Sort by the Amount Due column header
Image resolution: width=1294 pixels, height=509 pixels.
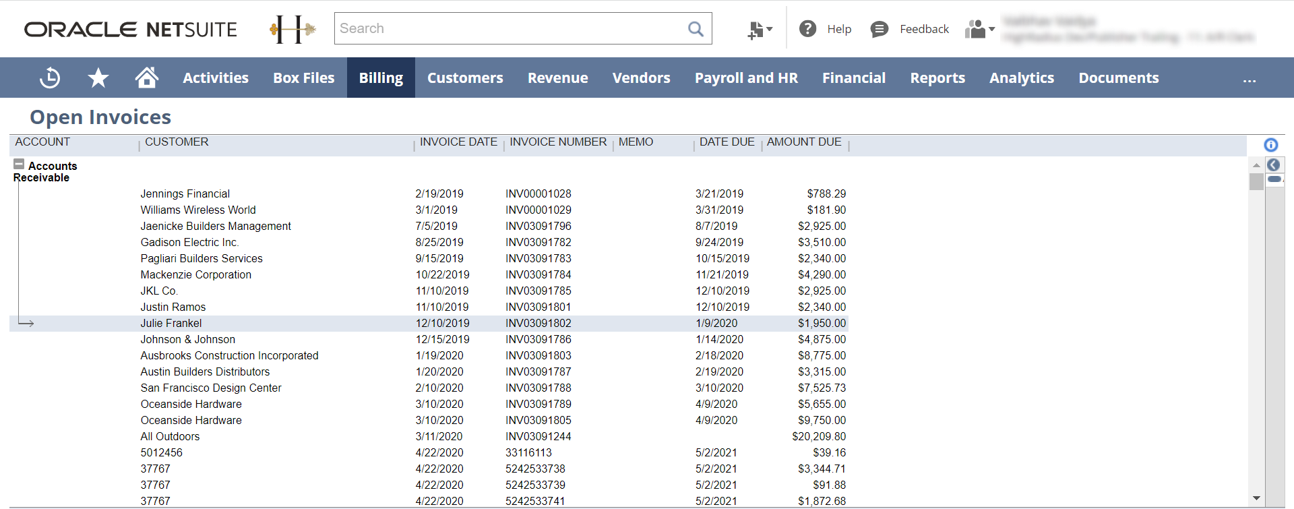tap(803, 142)
